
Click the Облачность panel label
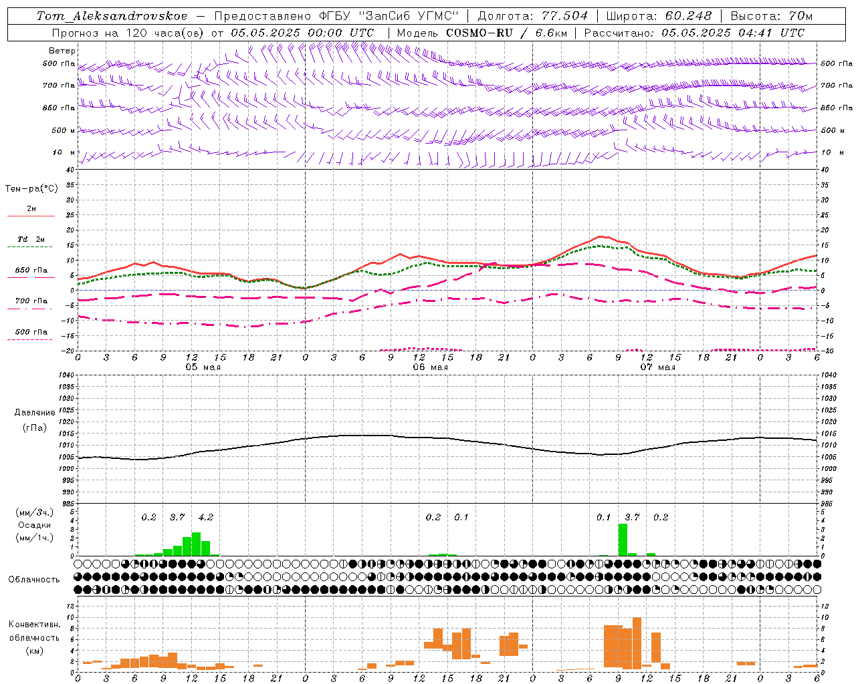(34, 579)
